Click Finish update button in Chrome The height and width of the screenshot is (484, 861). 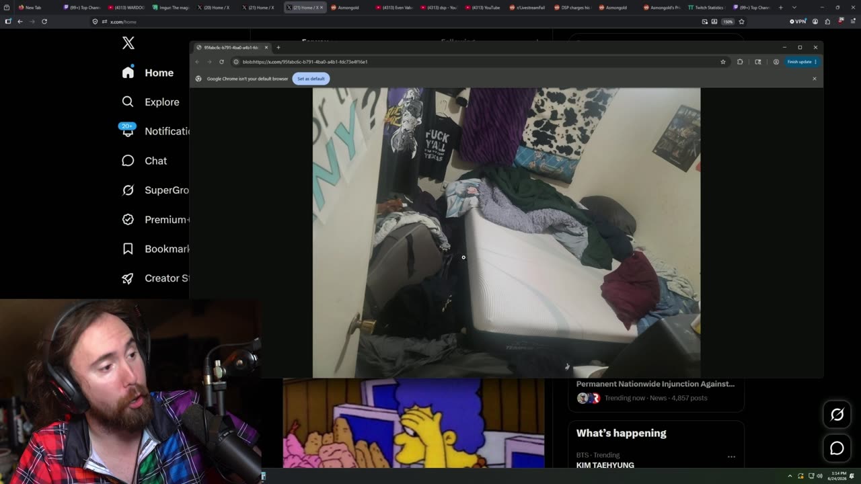(802, 62)
